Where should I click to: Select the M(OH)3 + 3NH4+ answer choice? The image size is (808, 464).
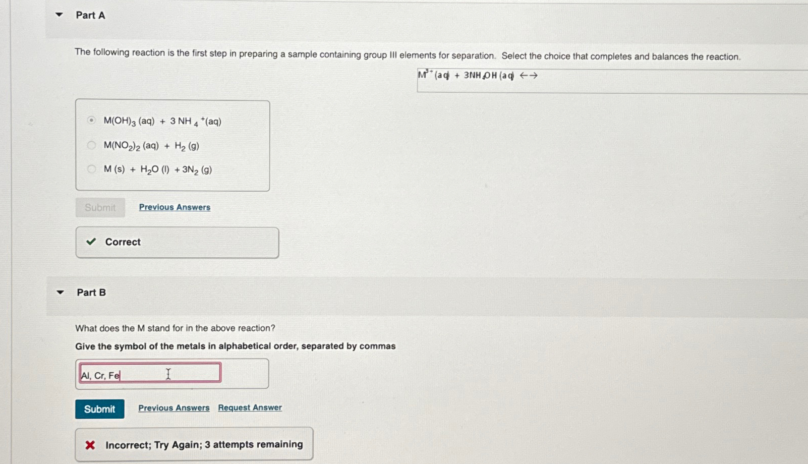(x=92, y=121)
